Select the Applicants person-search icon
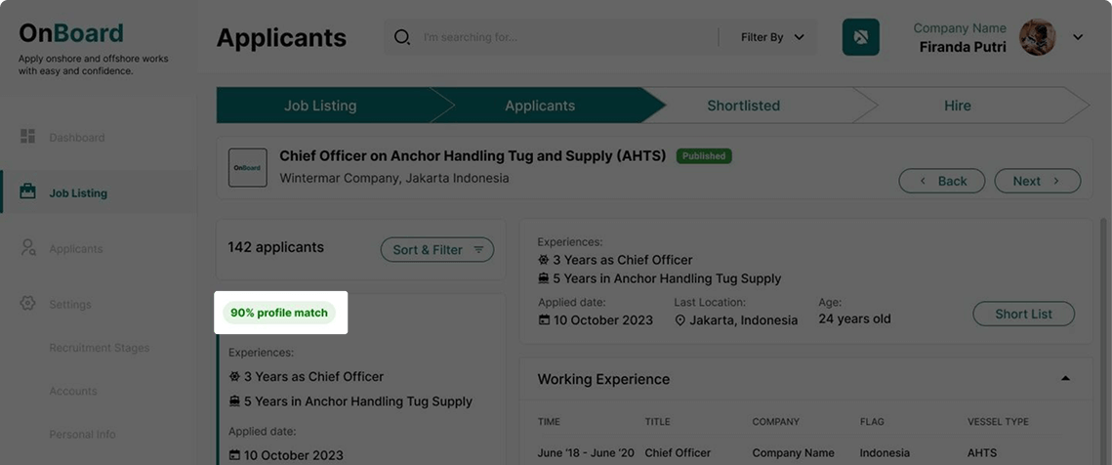This screenshot has width=1112, height=465. point(28,248)
